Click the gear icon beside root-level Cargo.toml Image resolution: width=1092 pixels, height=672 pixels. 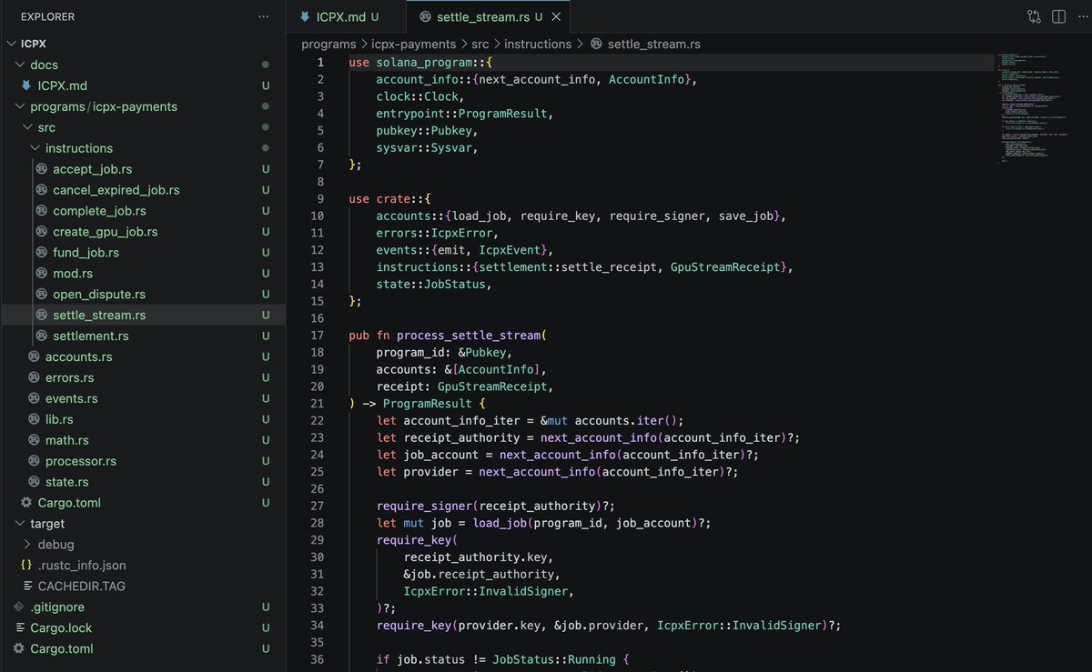coord(19,649)
